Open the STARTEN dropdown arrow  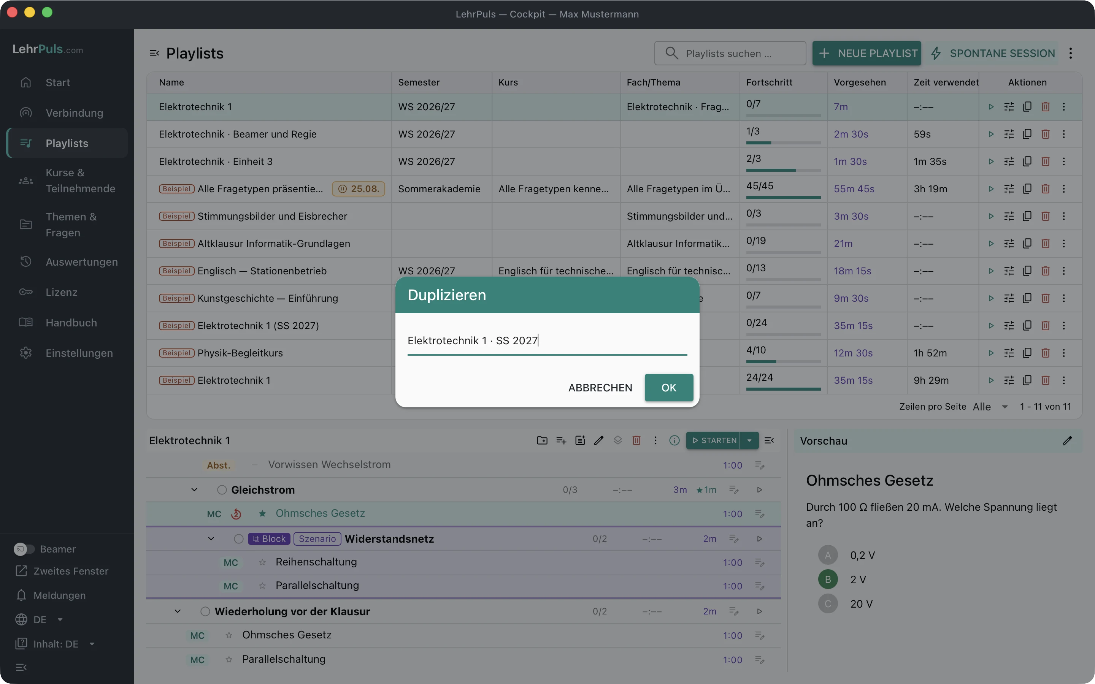coord(749,440)
